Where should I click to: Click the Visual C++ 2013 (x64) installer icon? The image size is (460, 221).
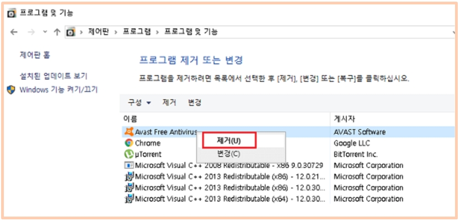click(129, 199)
